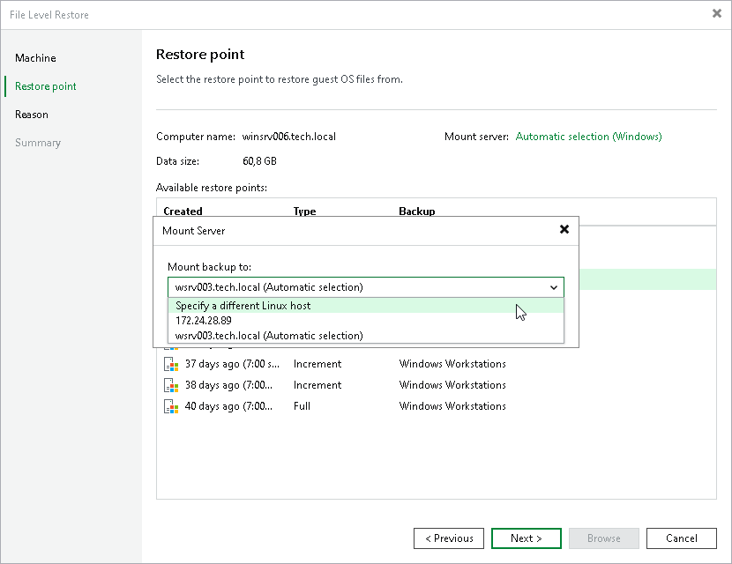Go to the Restore point step
Image resolution: width=732 pixels, height=564 pixels.
[45, 86]
